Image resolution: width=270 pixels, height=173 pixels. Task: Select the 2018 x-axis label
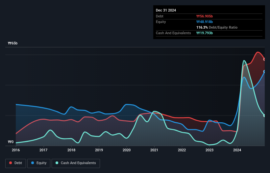[x=71, y=150]
